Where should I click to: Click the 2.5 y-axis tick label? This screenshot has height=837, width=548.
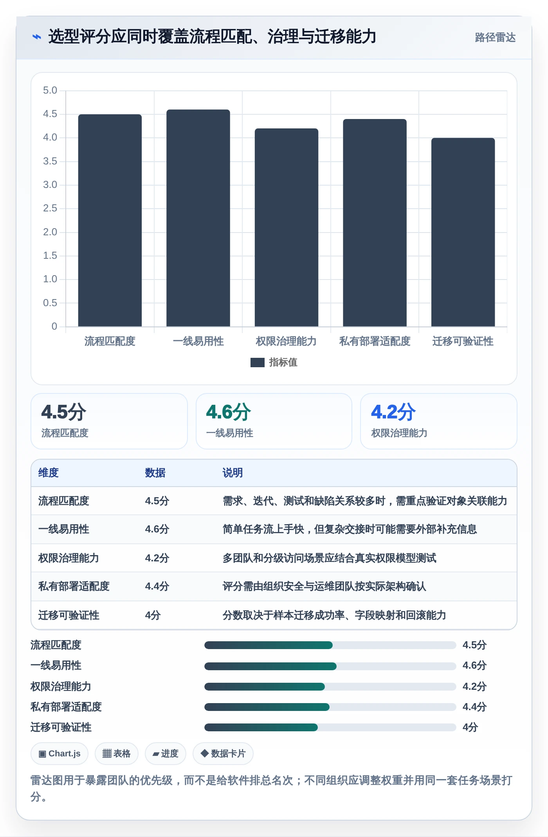50,208
